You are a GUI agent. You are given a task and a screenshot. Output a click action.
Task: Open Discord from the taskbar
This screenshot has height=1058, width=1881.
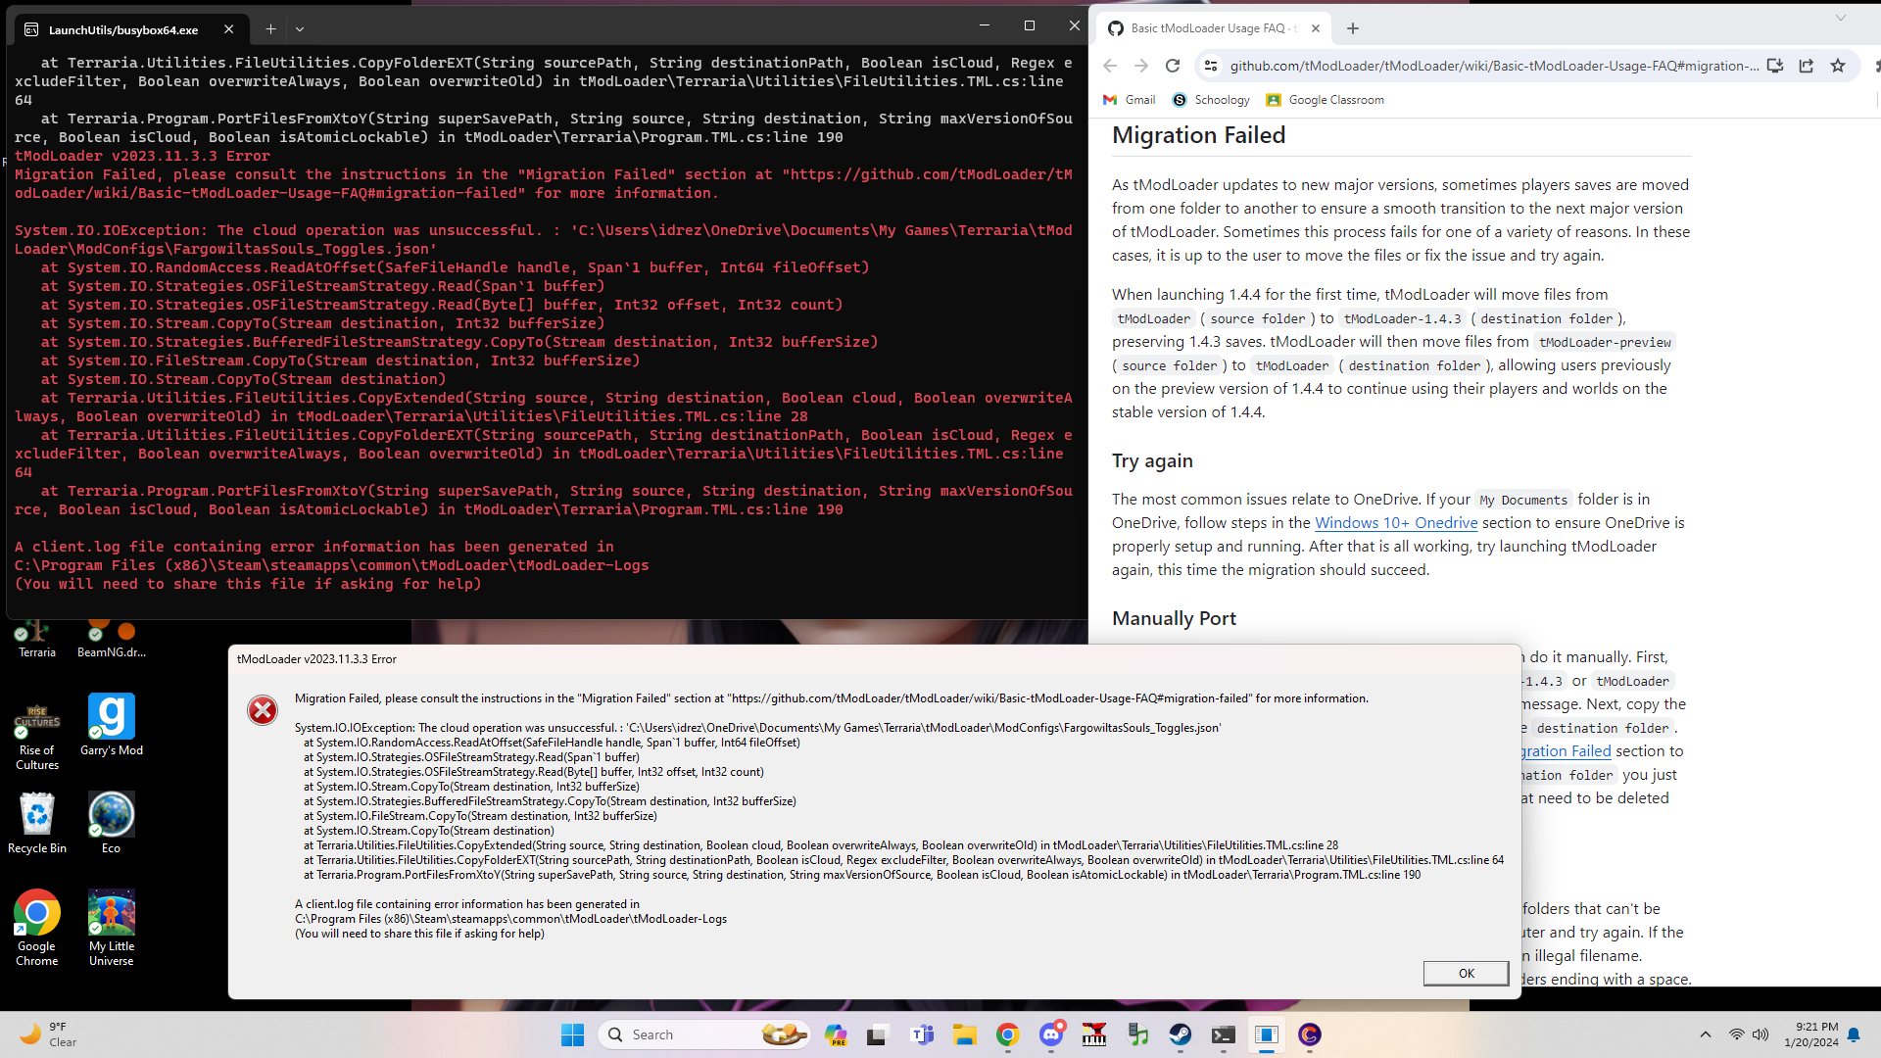click(x=1051, y=1034)
